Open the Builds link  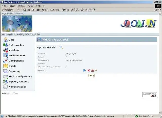tap(12, 66)
